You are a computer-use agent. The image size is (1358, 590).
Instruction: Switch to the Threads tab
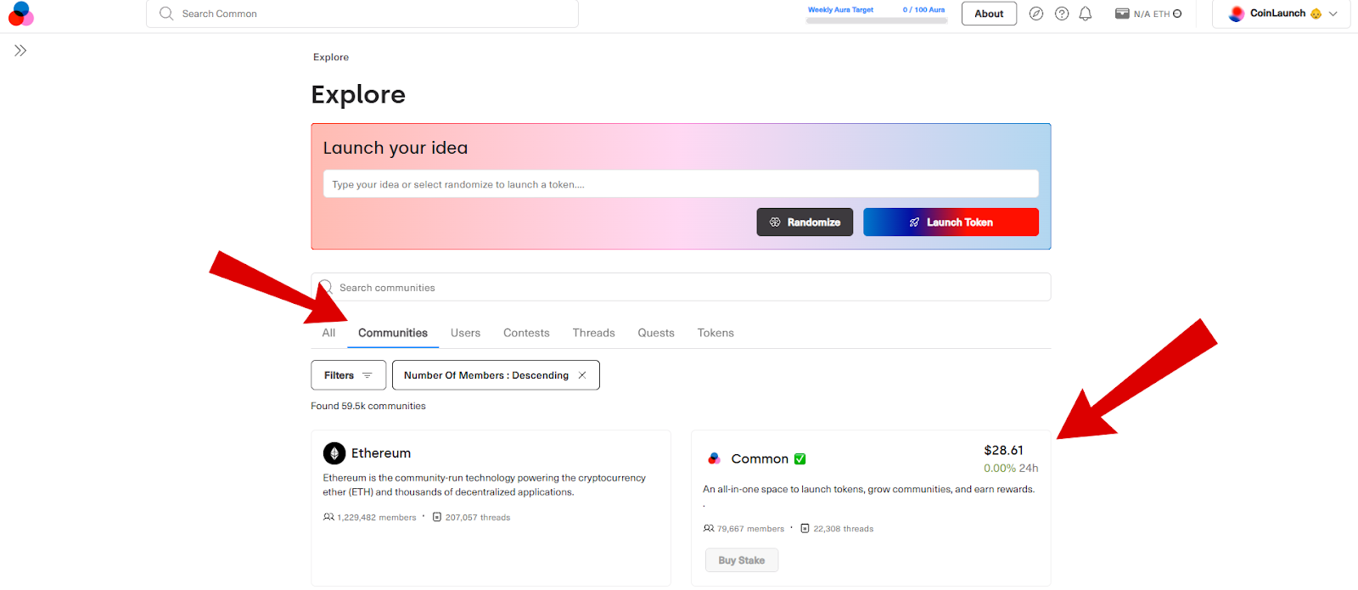pos(593,333)
